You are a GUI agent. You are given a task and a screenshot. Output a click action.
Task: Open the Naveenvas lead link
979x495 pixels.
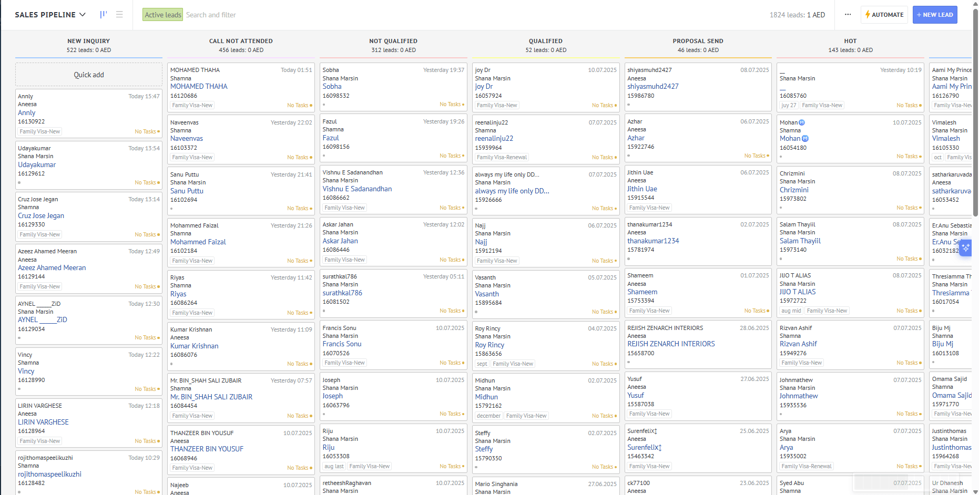point(187,138)
